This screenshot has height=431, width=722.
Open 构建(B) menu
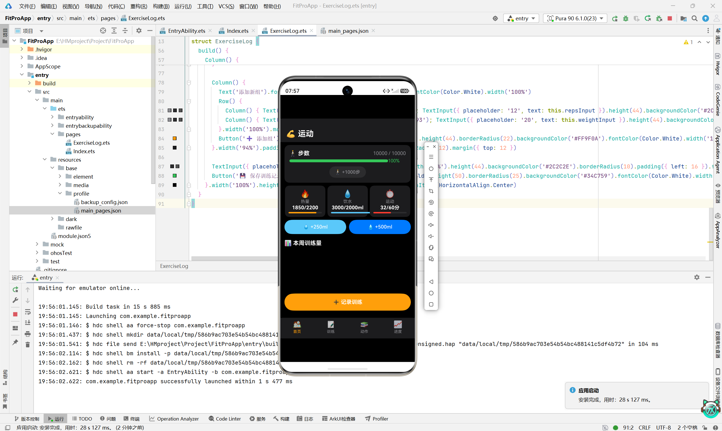point(161,6)
